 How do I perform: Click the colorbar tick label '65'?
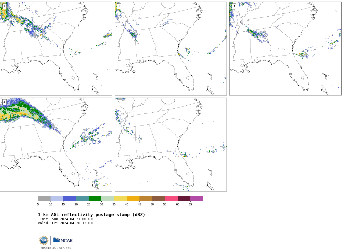pos(190,205)
